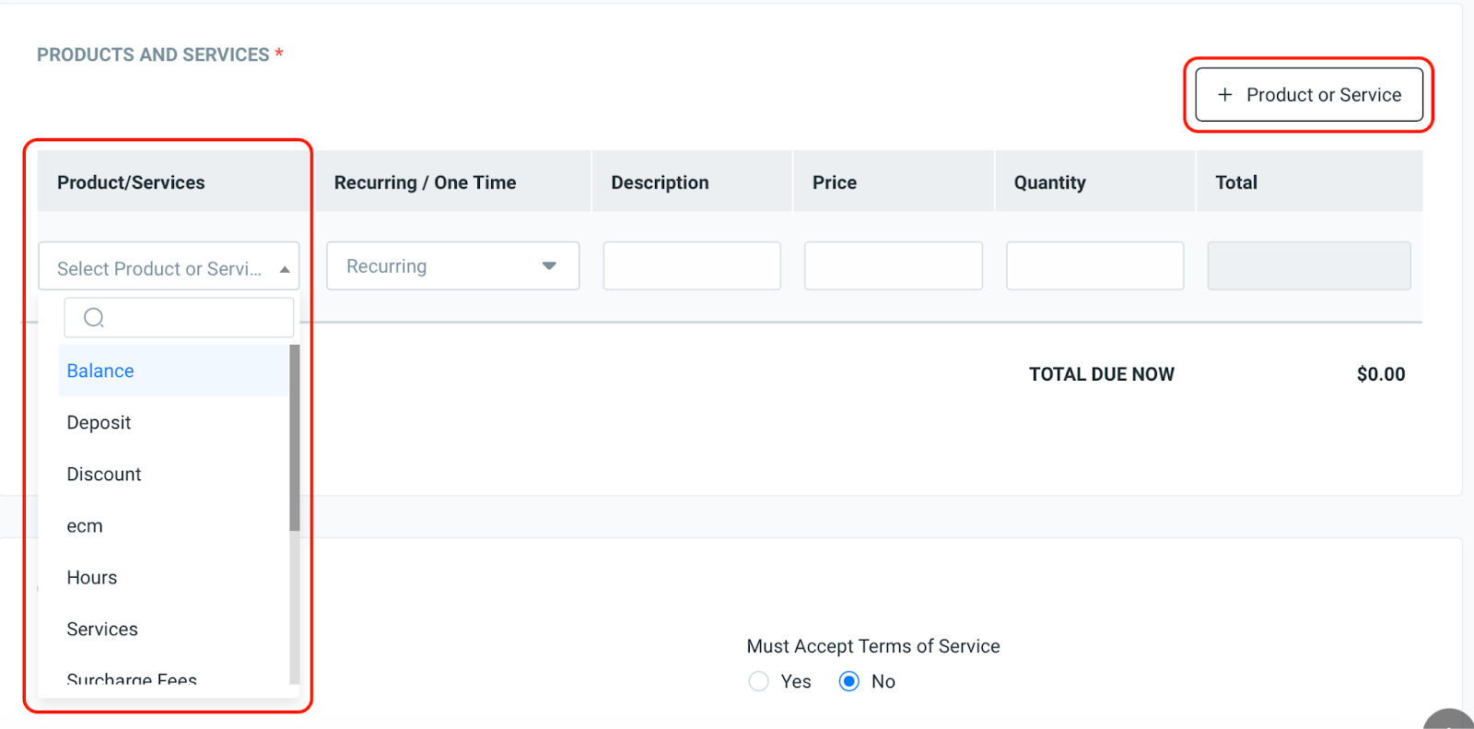Click the PRODUCTS AND SERVICES heading

pyautogui.click(x=153, y=54)
